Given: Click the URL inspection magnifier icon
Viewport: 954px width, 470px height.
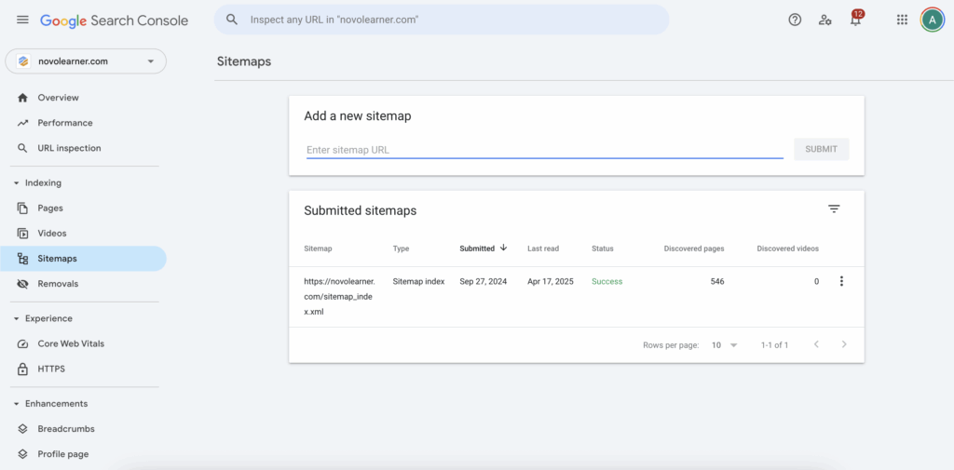Looking at the screenshot, I should pos(22,148).
